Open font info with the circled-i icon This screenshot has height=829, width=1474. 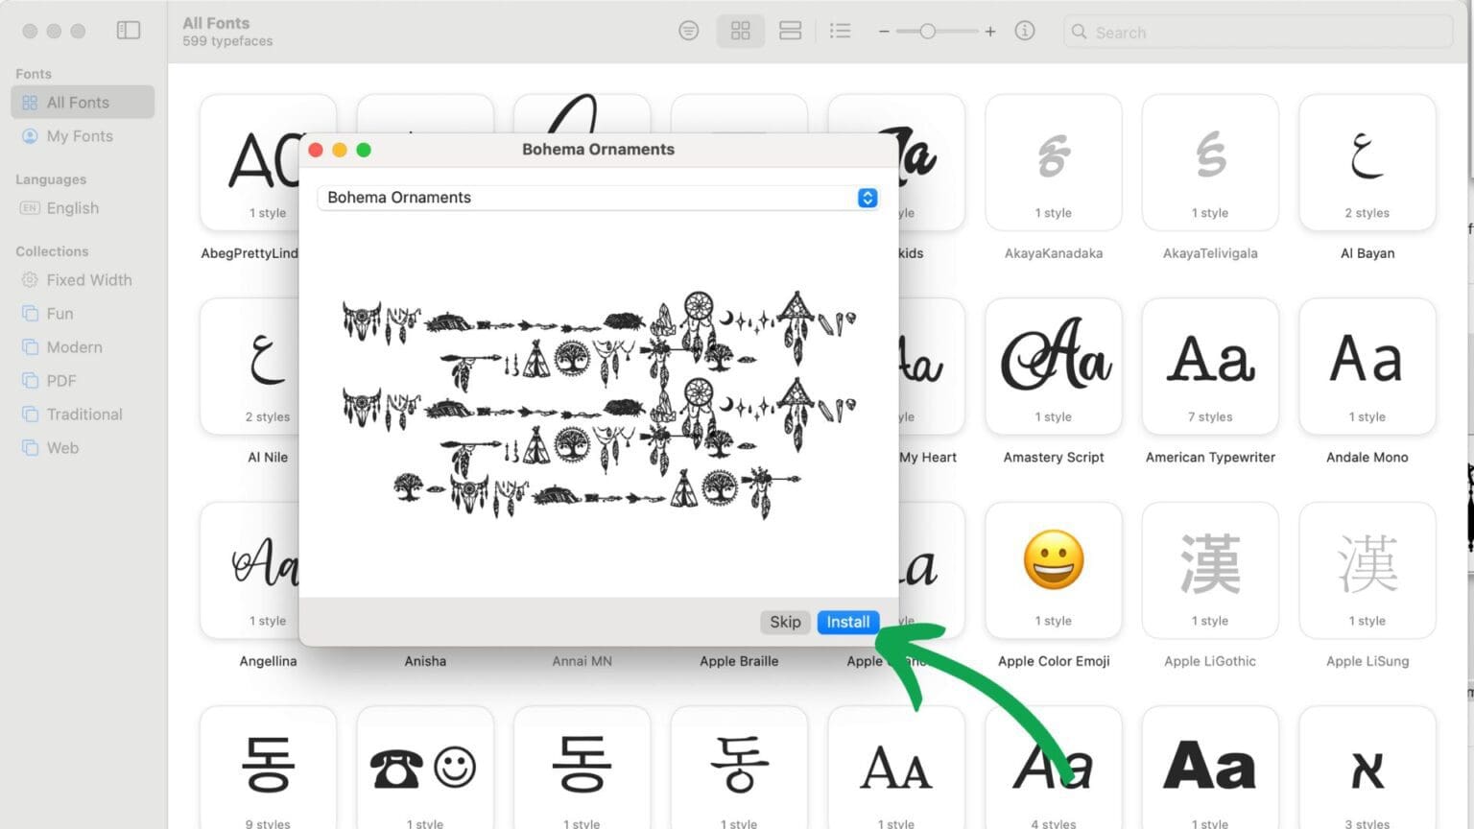[1025, 31]
